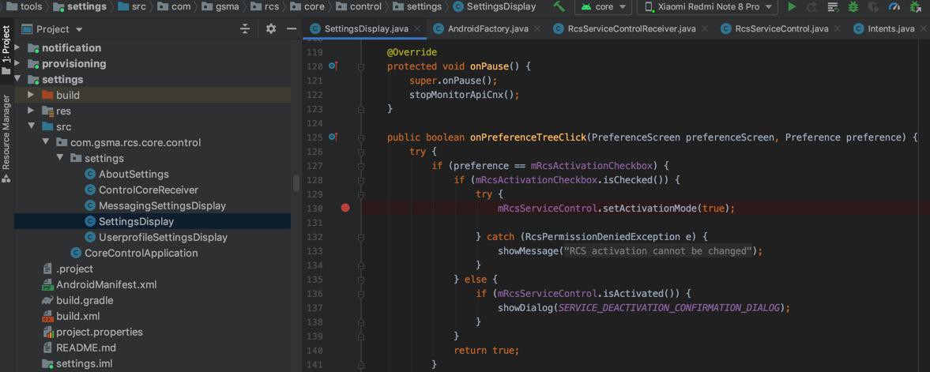930x372 pixels.
Task: Expand the notification module
Action: tap(18, 47)
